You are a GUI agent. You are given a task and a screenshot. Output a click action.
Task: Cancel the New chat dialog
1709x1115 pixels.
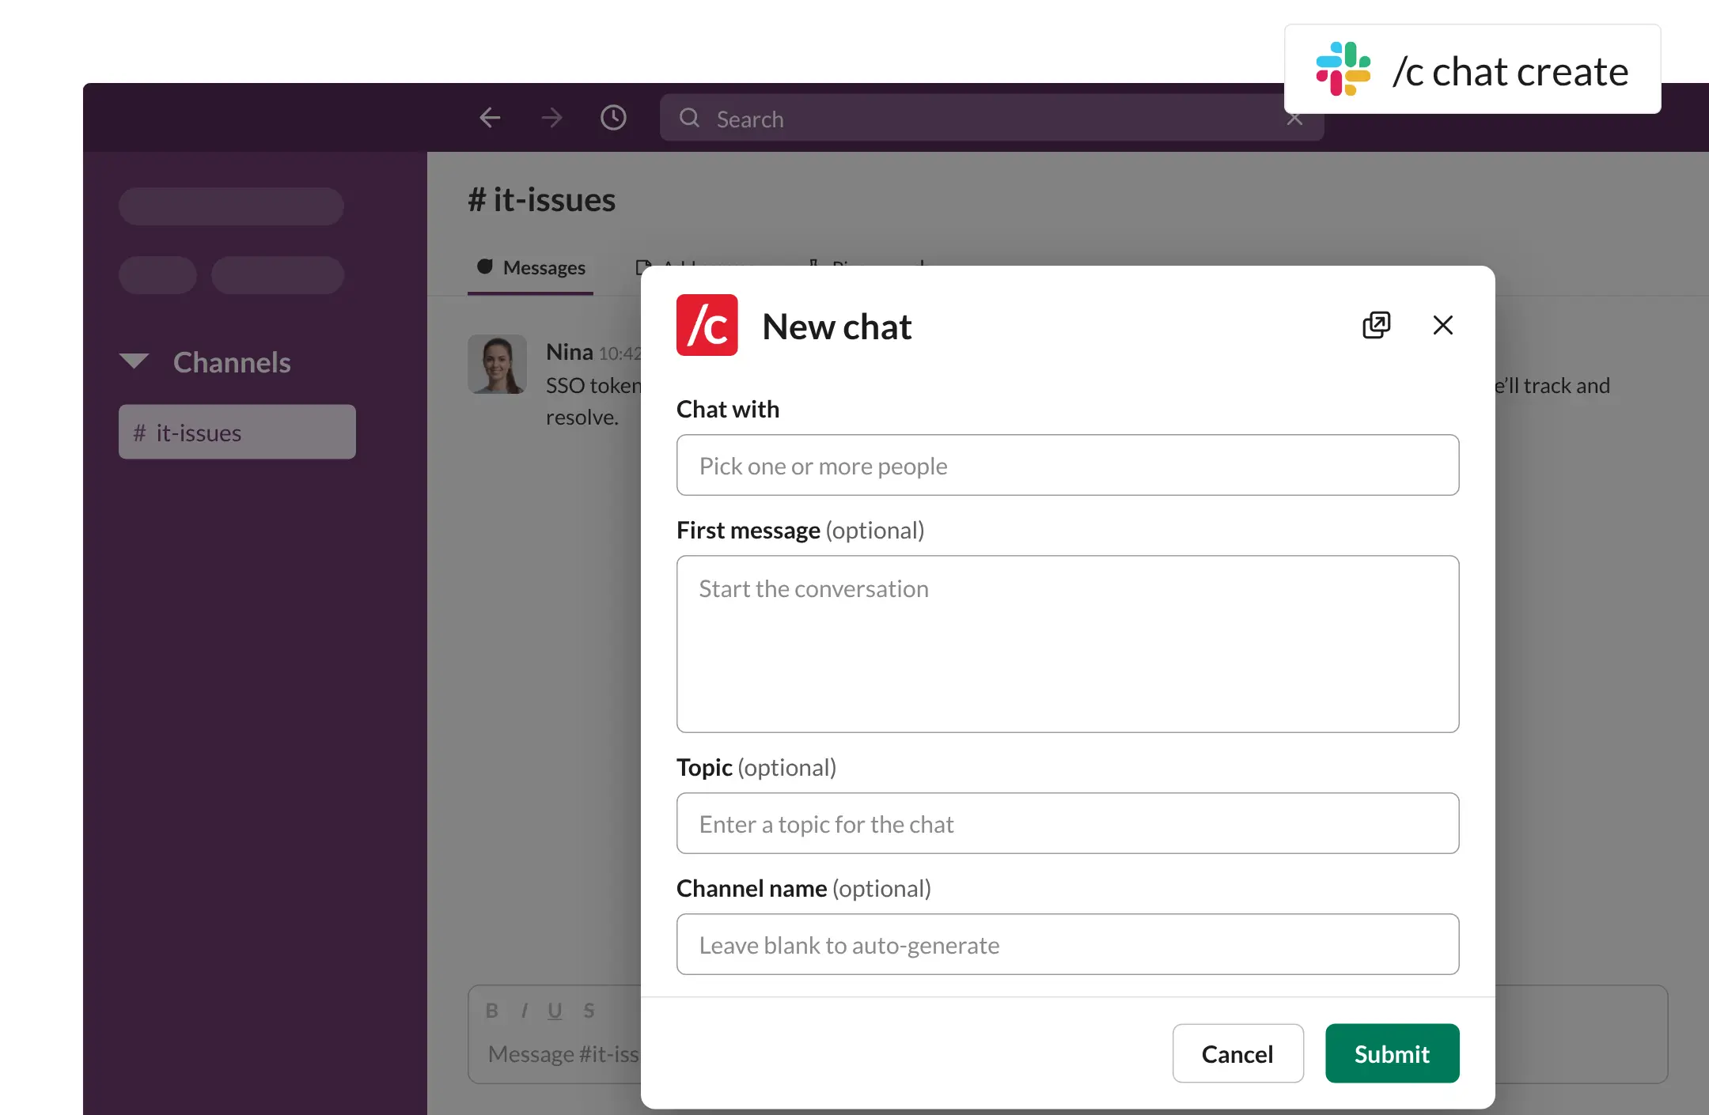tap(1237, 1053)
